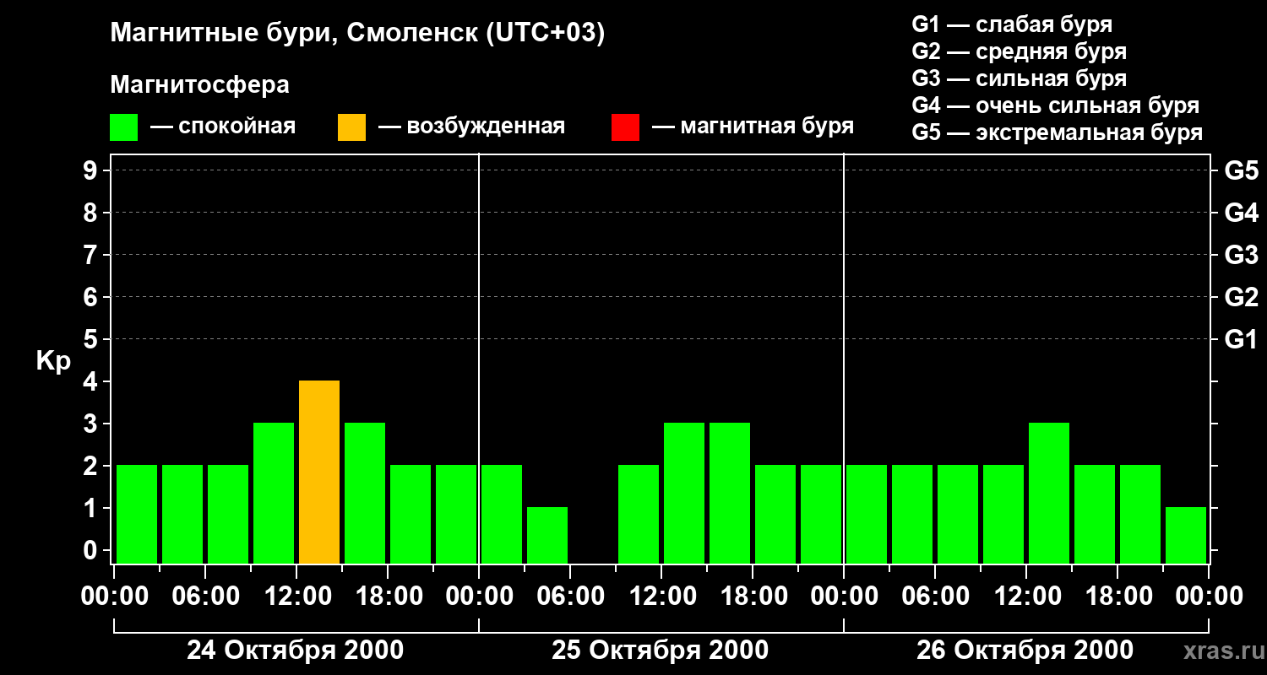
Task: Click the right-axis "G1" tick label
Action: pos(1241,339)
